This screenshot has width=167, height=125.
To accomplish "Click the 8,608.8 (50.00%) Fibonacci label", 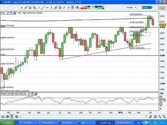I will click(x=7, y=38).
